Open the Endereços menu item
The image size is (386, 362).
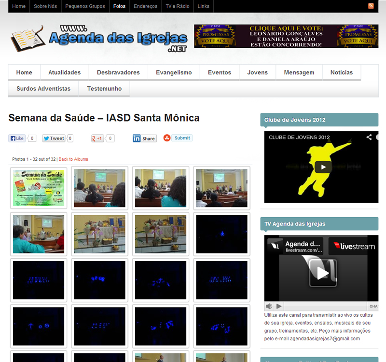146,6
